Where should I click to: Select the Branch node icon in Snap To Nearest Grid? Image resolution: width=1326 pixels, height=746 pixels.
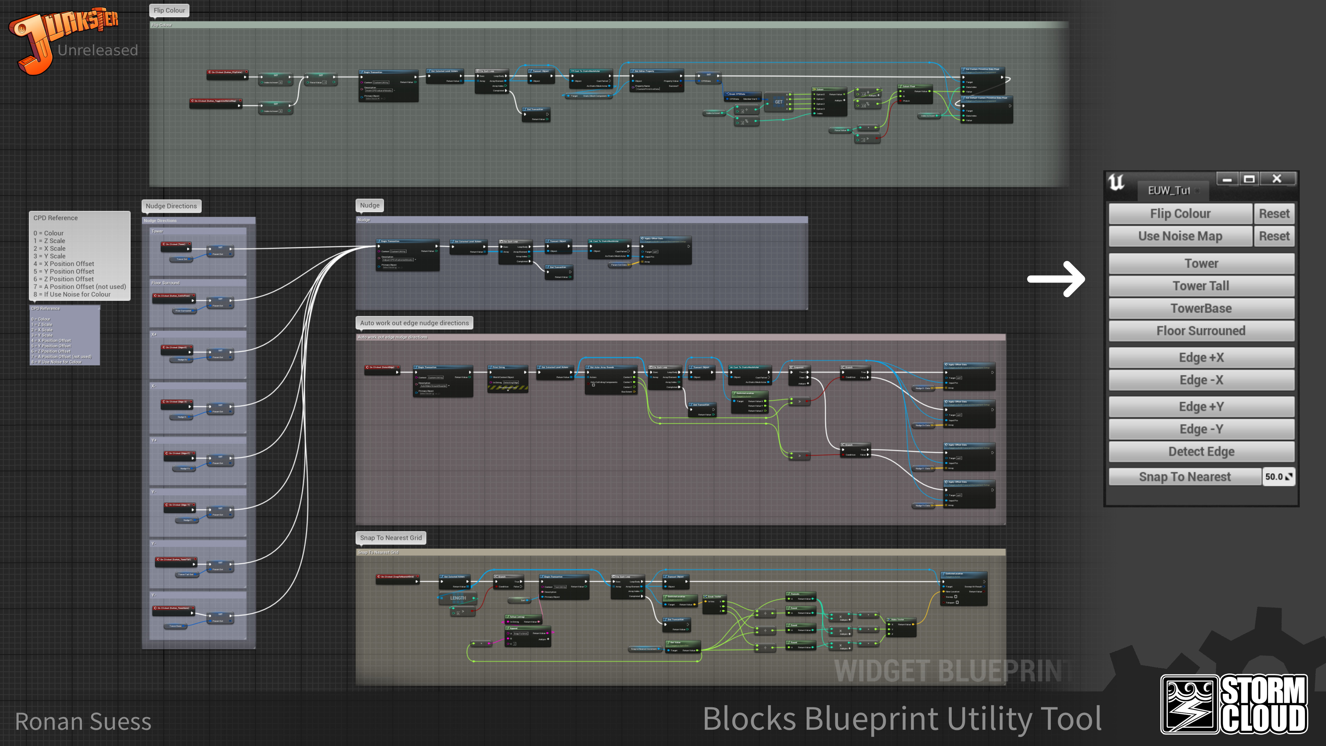coord(496,577)
